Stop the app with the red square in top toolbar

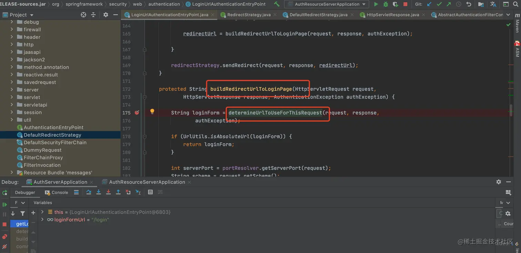[405, 4]
